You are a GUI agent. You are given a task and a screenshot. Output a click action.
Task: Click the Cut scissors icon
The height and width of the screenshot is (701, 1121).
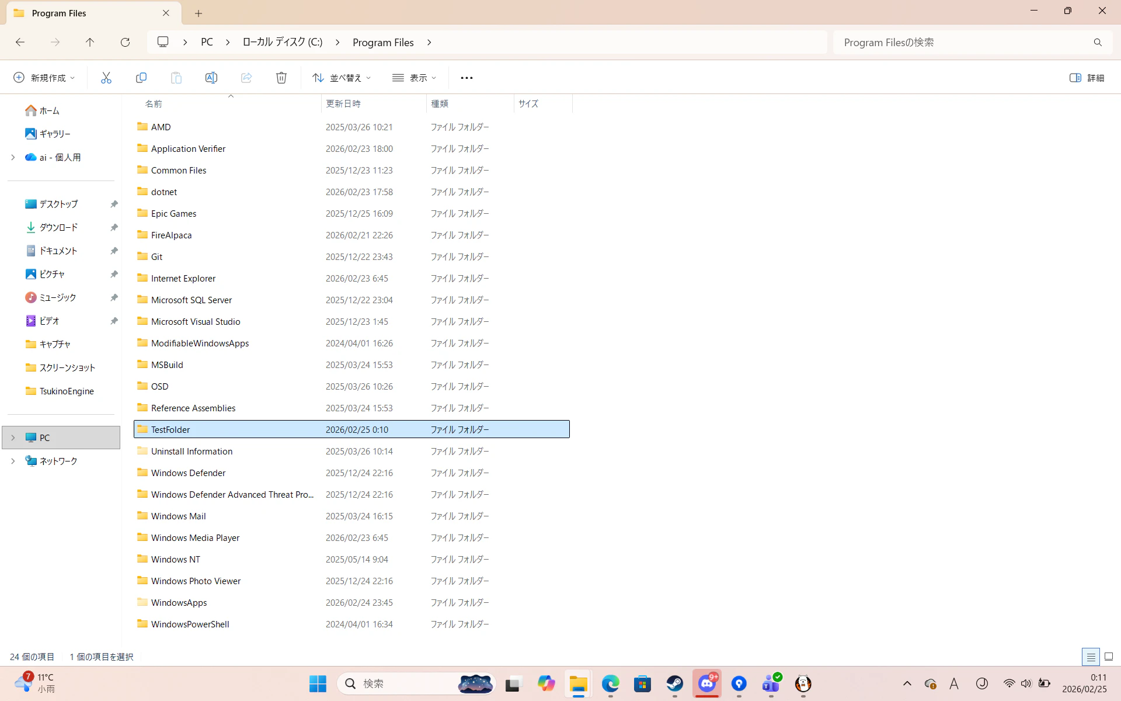point(106,78)
